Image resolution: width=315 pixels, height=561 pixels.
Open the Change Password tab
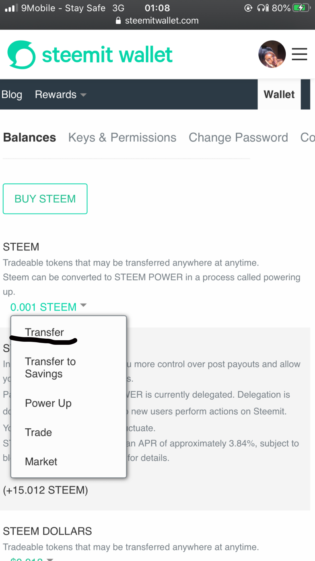tap(238, 137)
